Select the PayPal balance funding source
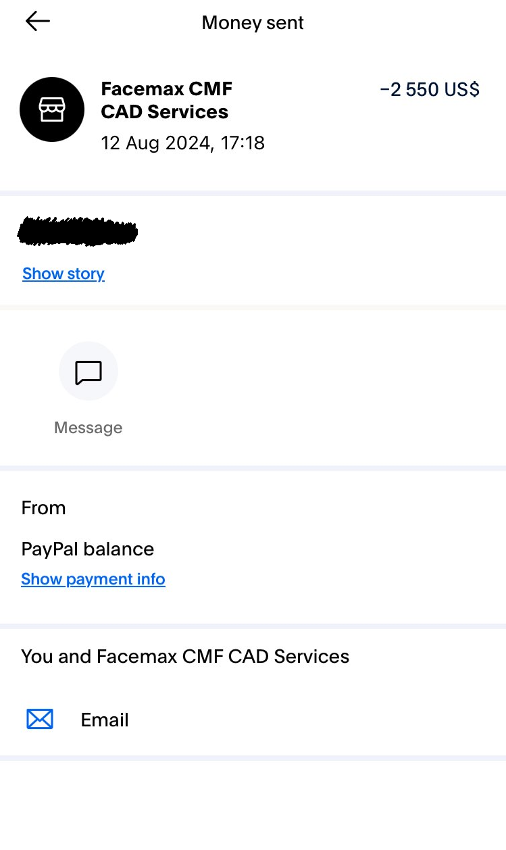 pos(88,549)
